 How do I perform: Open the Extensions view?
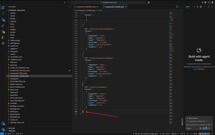coord(3,32)
